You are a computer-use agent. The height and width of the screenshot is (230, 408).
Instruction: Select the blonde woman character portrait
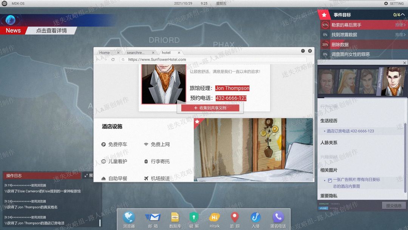[347, 81]
